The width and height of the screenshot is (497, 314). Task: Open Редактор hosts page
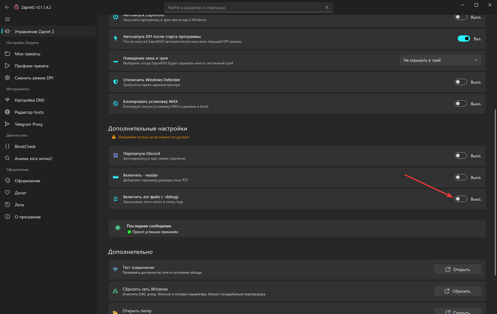coord(48,112)
